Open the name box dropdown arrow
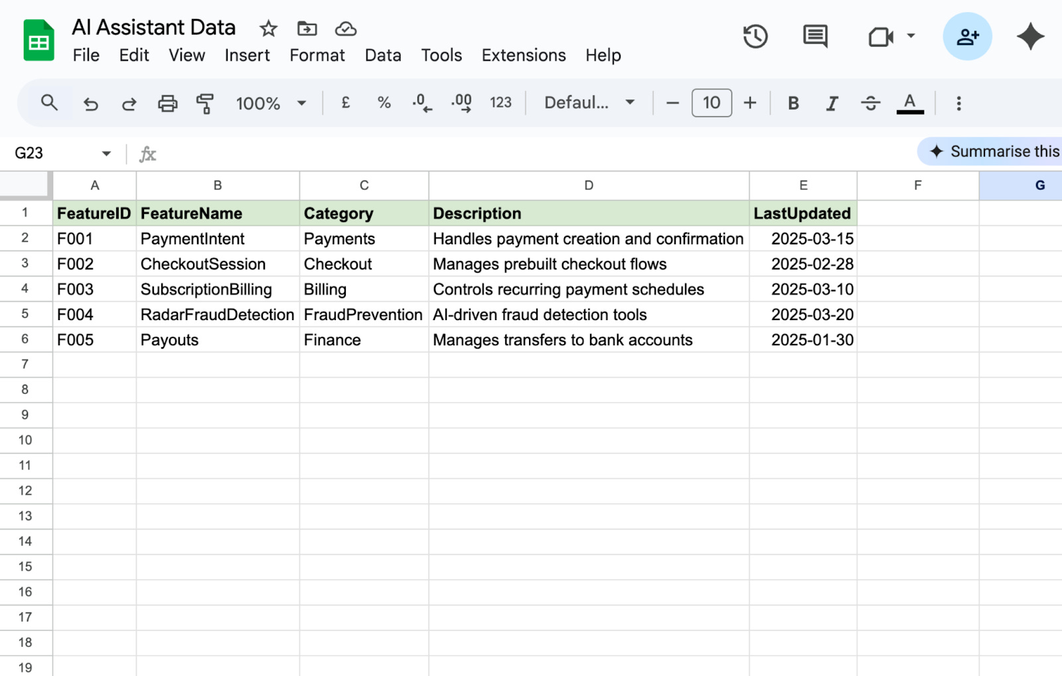This screenshot has height=676, width=1062. [x=106, y=153]
